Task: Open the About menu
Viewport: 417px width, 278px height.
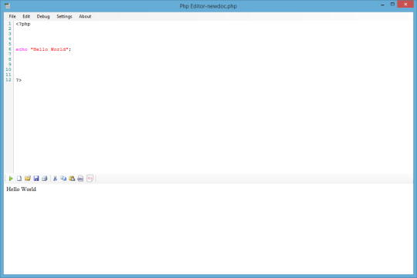Action: [85, 16]
